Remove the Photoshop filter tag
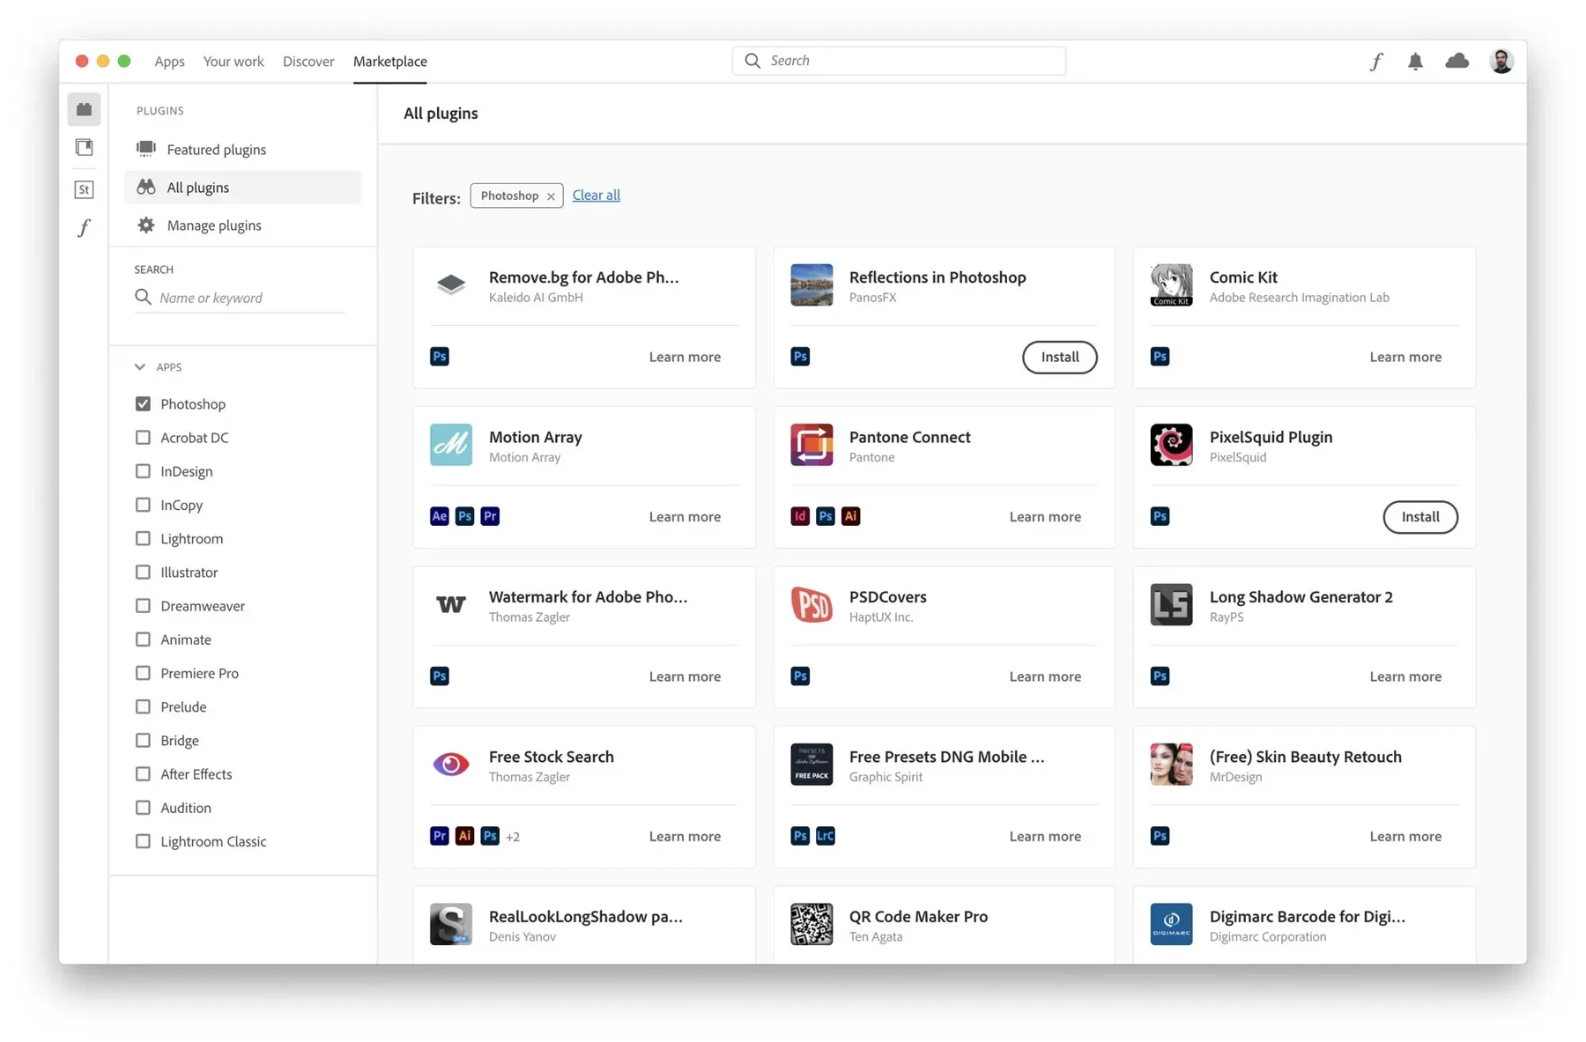Image resolution: width=1586 pixels, height=1042 pixels. click(x=551, y=196)
